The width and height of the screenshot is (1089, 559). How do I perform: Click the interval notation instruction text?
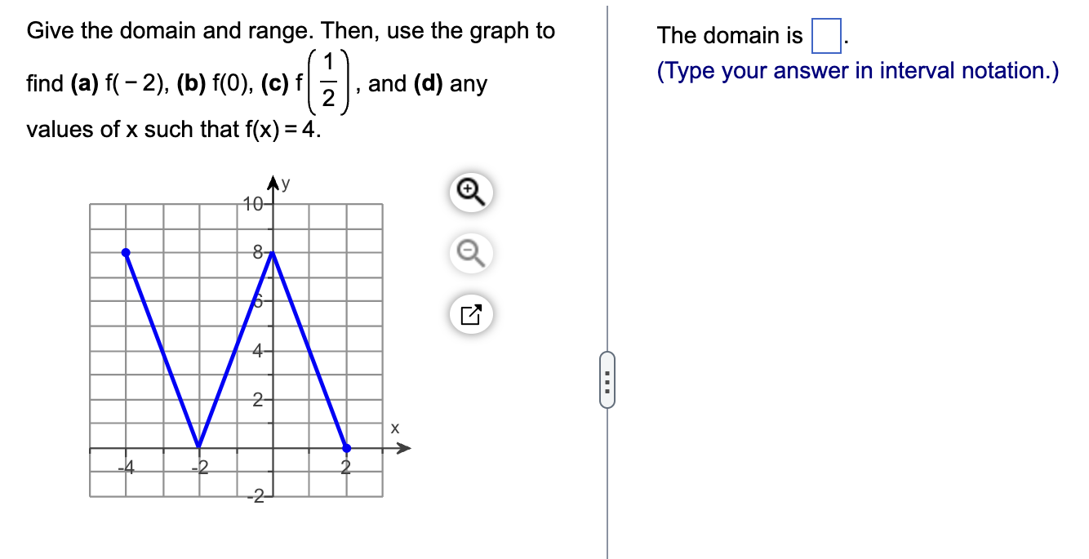pyautogui.click(x=856, y=71)
